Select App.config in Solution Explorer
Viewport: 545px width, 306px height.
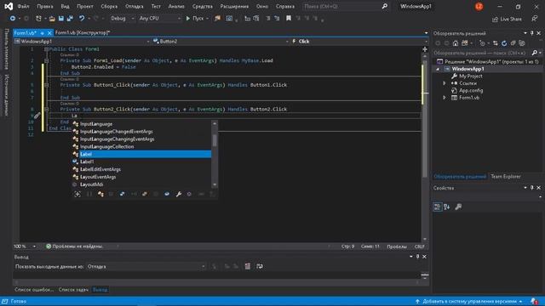(x=471, y=91)
